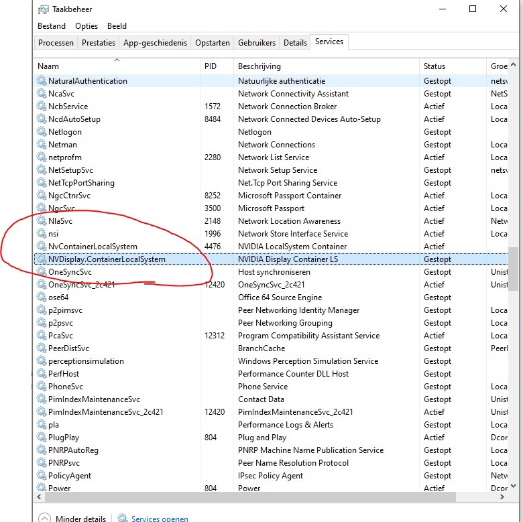523x522 pixels.
Task: Click the horizontal scrollbar thumb
Action: 250,497
